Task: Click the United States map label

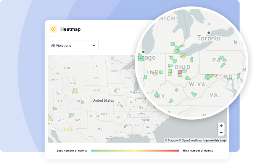Action: coord(103,101)
